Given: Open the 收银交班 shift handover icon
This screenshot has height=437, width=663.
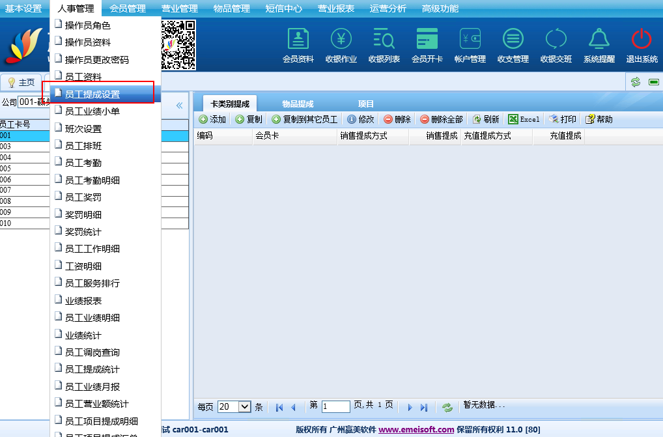Looking at the screenshot, I should (556, 40).
